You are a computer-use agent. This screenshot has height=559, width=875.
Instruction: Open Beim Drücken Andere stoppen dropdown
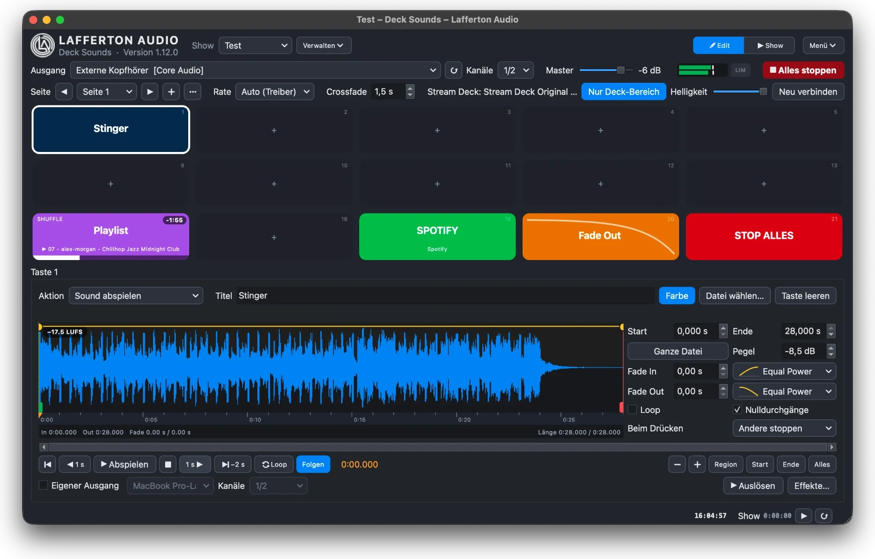point(784,428)
